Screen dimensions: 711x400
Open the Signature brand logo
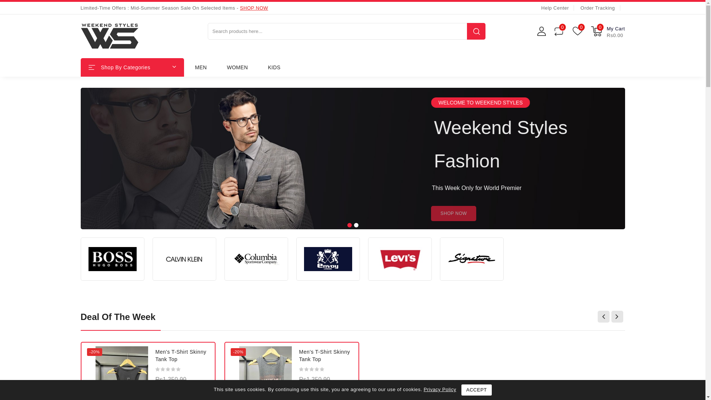coord(472,259)
